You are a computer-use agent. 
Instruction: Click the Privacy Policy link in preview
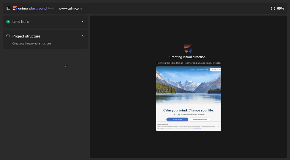197,128
